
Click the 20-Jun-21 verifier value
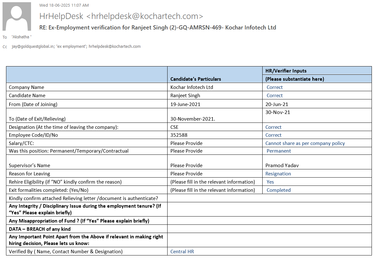coord(277,104)
